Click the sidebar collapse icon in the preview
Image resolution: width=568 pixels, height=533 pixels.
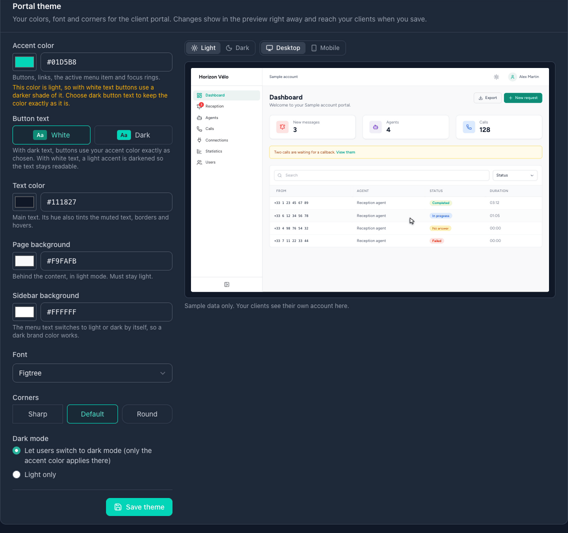pyautogui.click(x=227, y=284)
